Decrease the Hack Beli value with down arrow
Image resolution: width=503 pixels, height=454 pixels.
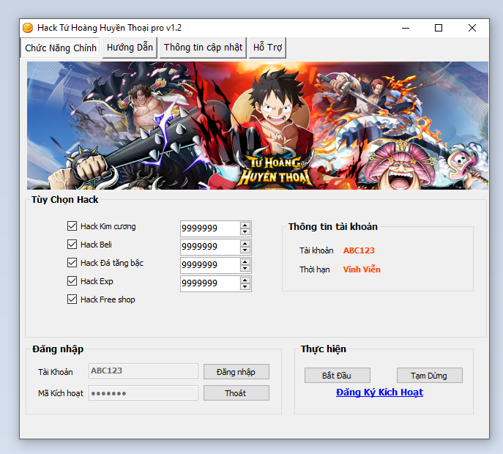click(x=245, y=250)
